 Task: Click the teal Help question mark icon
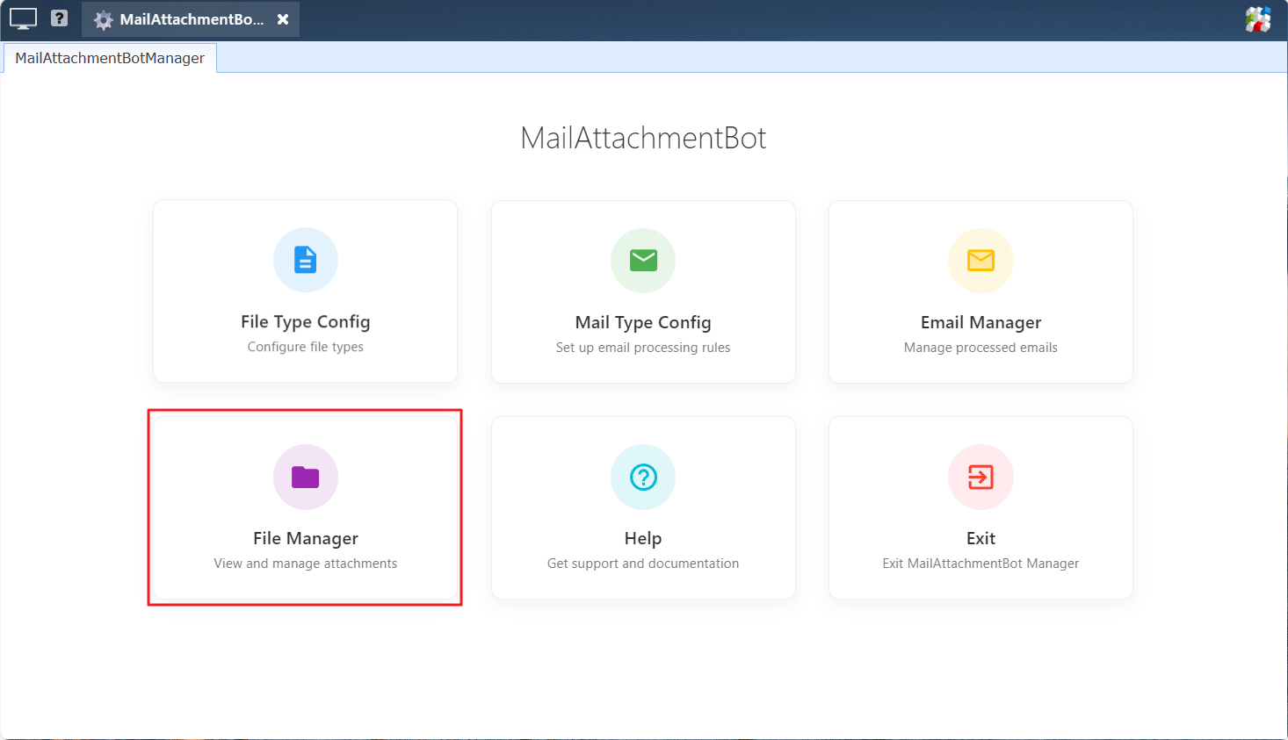pos(643,477)
